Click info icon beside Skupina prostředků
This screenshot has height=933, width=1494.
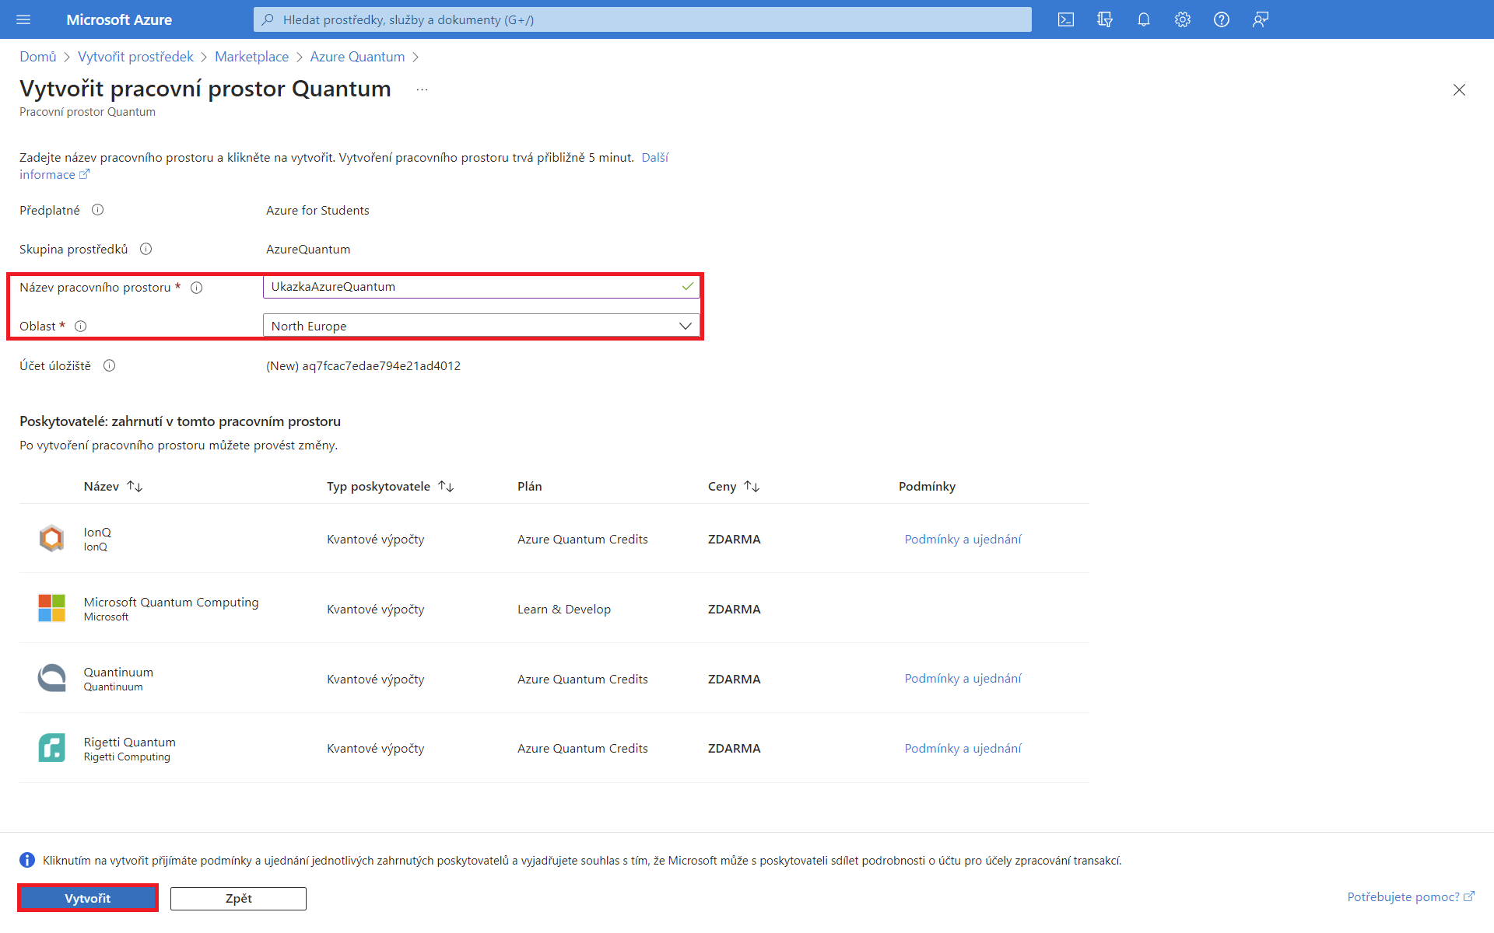(x=146, y=249)
